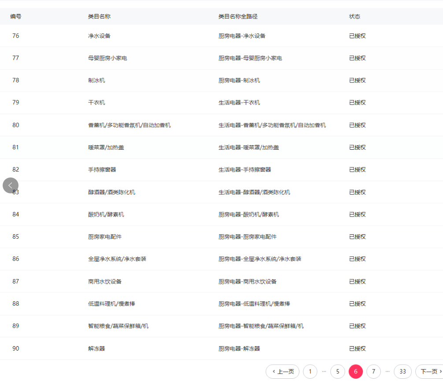443x388 pixels.
Task: Open page 5 in pagination
Action: (x=337, y=372)
